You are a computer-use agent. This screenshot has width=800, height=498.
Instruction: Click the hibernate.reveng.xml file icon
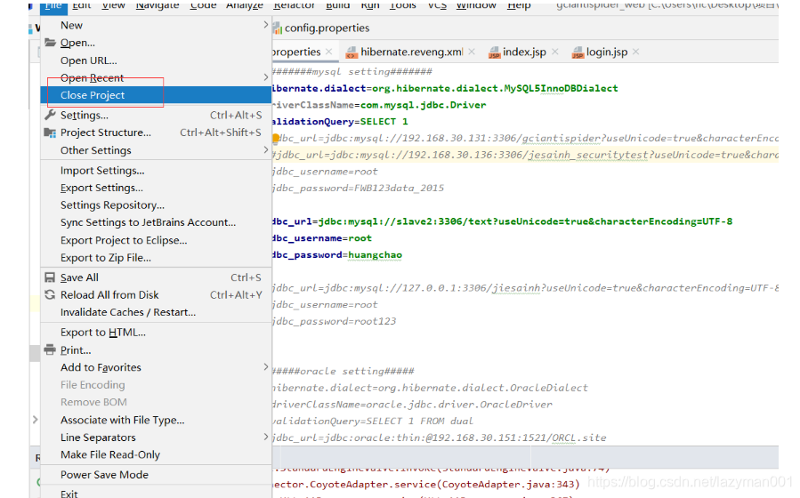[352, 52]
